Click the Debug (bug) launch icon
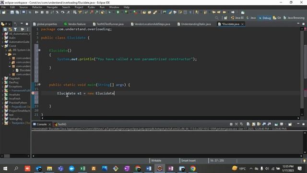The image size is (307, 173). (109, 12)
